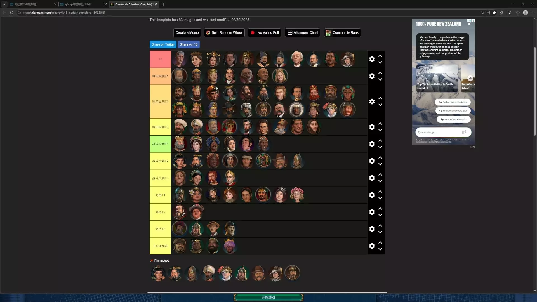This screenshot has height=302, width=537.
Task: Click the favorites star in the address bar
Action: point(494,13)
